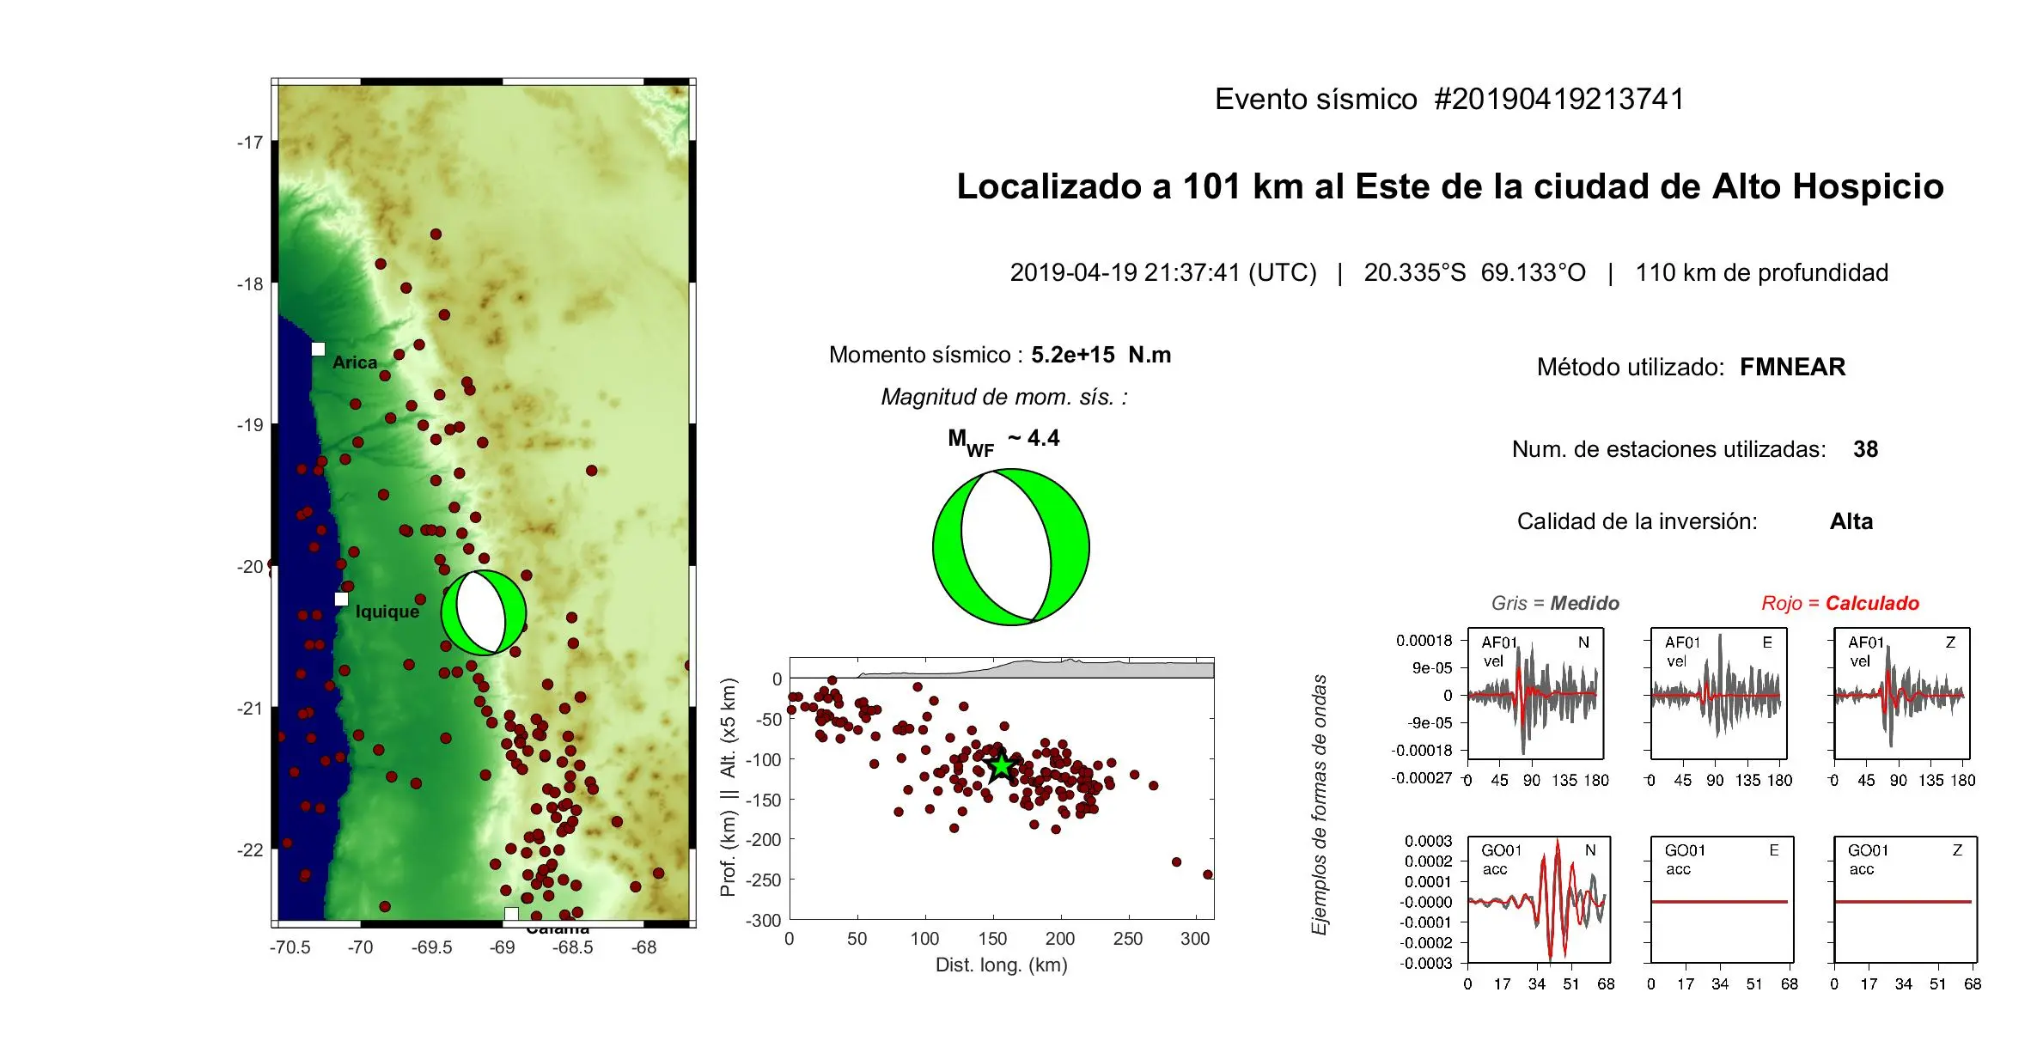Image resolution: width=2043 pixels, height=1041 pixels.
Task: Click the label 'Magnitud de mom. sís. :'
Action: [x=1004, y=397]
